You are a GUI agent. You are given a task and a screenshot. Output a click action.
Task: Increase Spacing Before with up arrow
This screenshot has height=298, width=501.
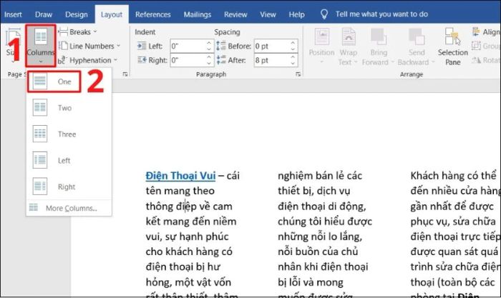coord(293,43)
